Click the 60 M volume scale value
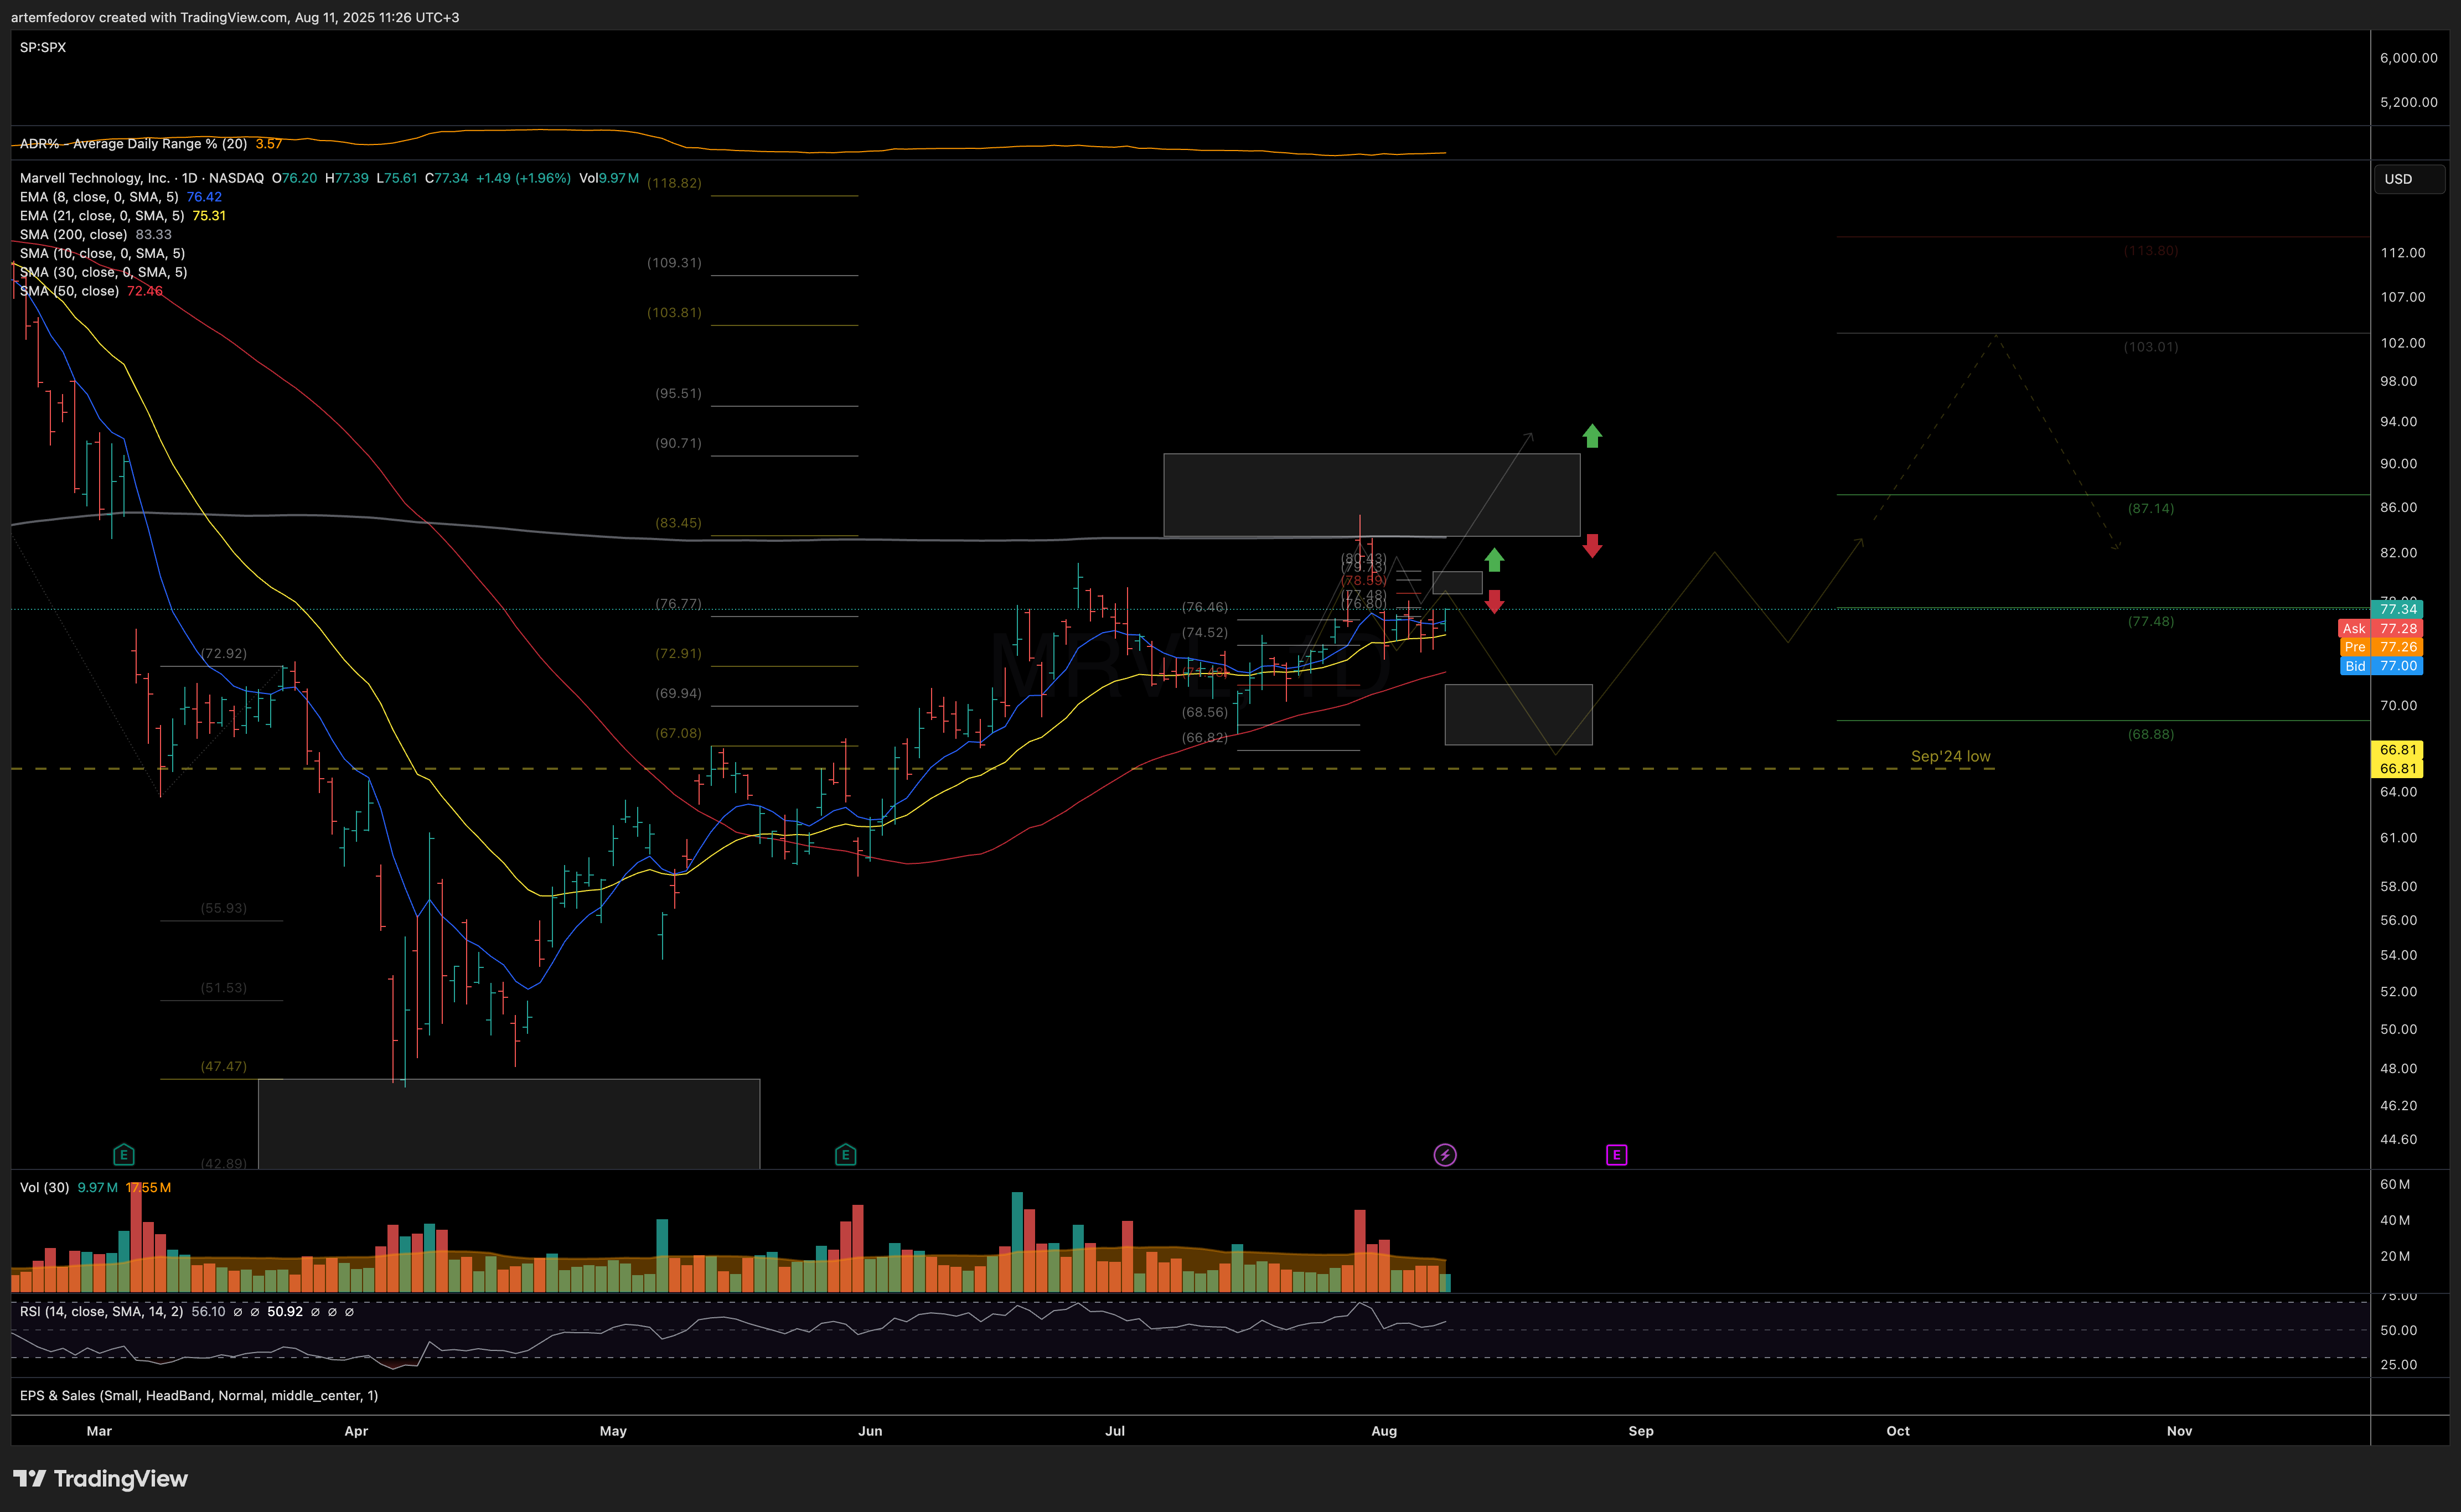The image size is (2461, 1512). click(x=2394, y=1185)
